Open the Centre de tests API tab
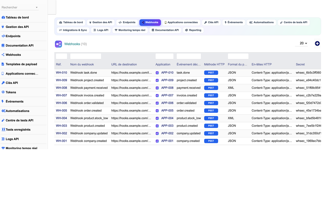 [294, 22]
